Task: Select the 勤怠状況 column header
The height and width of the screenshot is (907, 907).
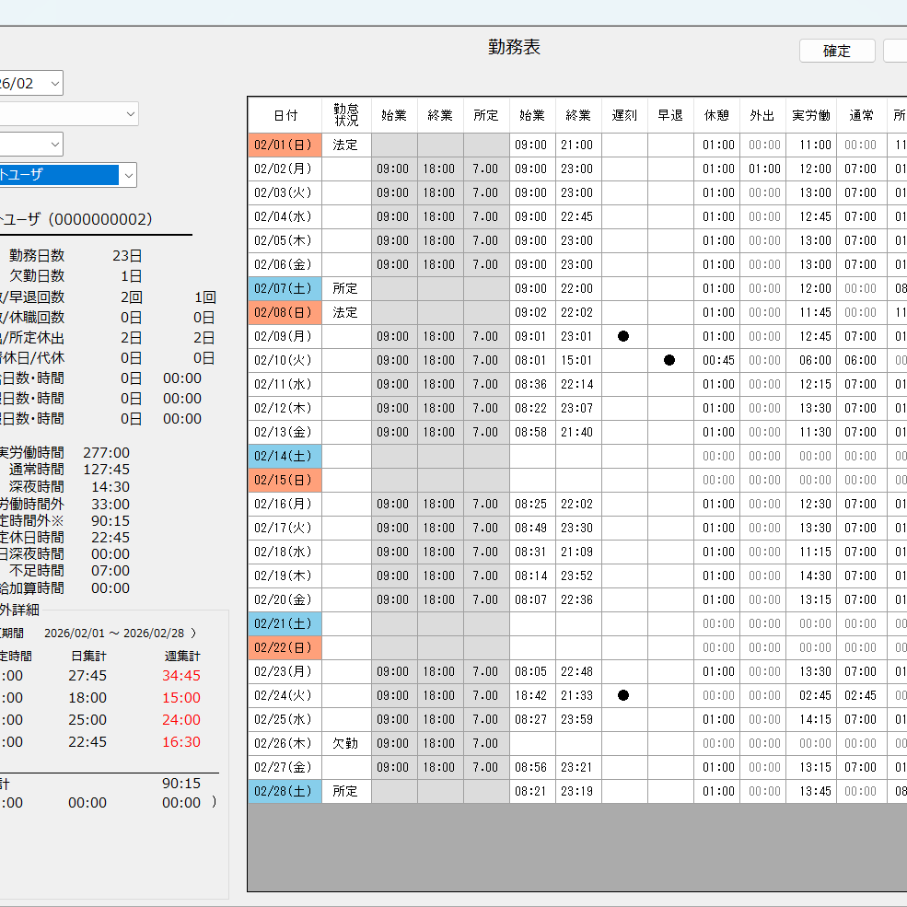Action: 346,115
